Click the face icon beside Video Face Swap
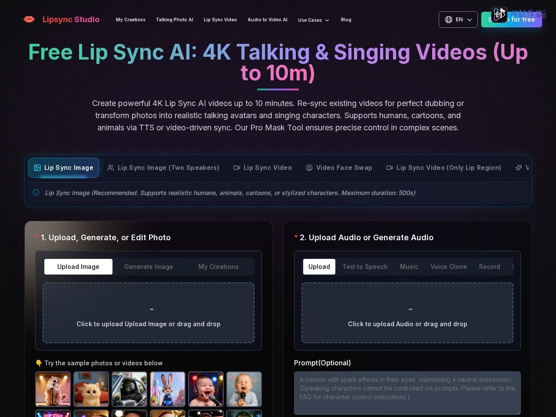 pyautogui.click(x=309, y=168)
